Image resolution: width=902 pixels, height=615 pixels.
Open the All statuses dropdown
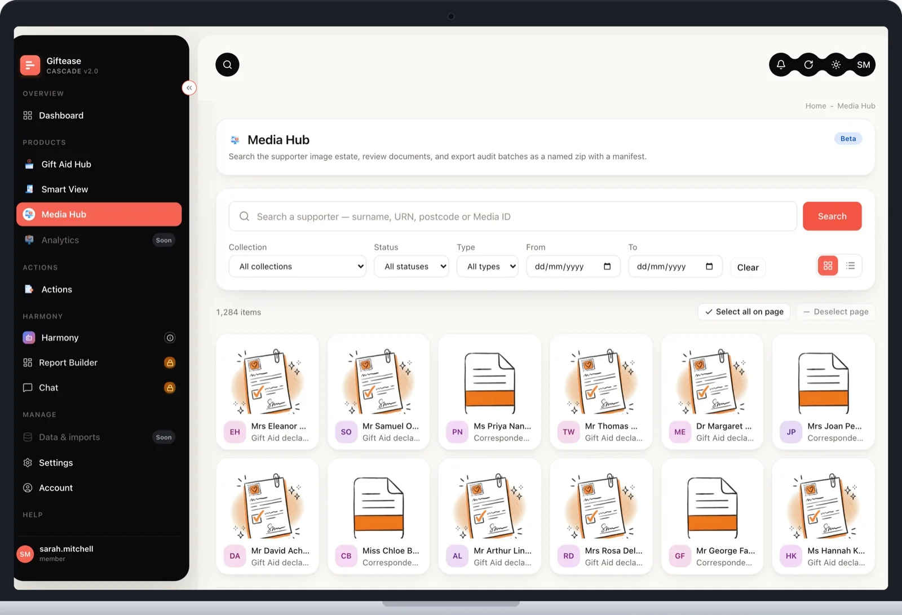[x=412, y=267]
